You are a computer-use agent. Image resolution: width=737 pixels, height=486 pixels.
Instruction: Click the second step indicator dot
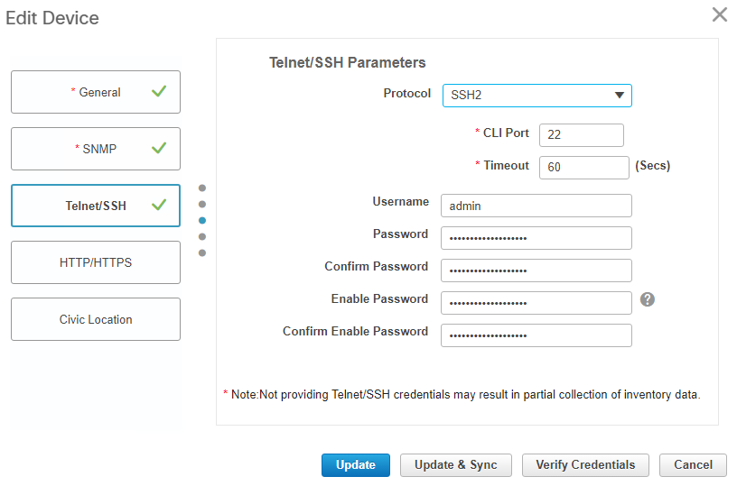pyautogui.click(x=202, y=204)
